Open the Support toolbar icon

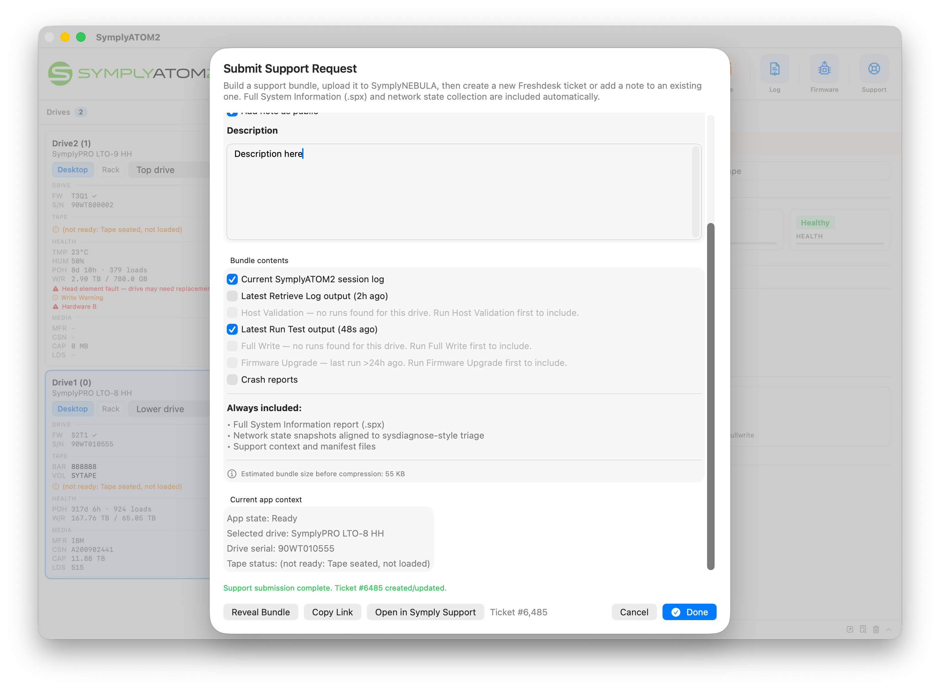[874, 69]
